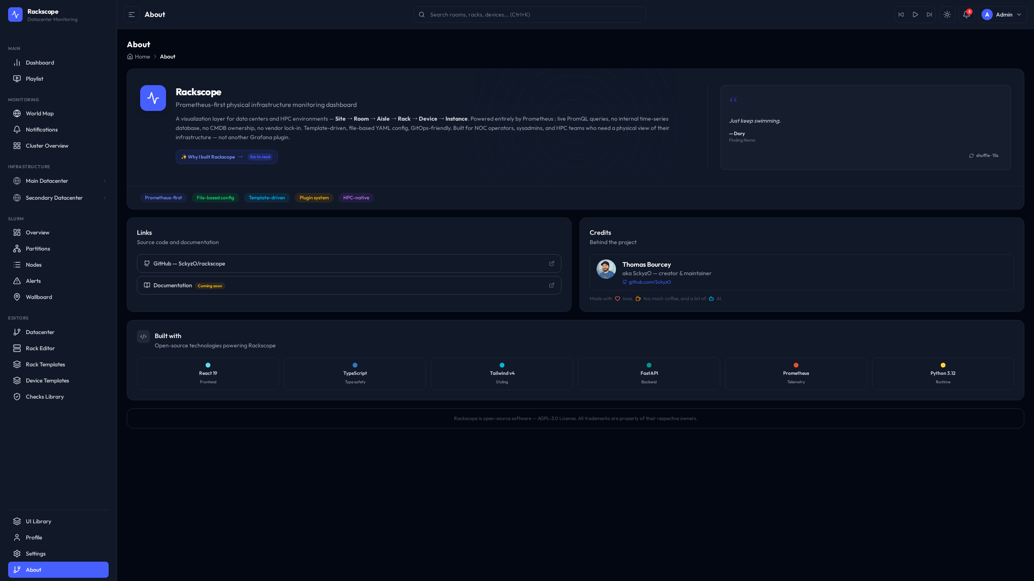Open Documentation link's external icon
Viewport: 1034px width, 581px height.
pyautogui.click(x=552, y=285)
